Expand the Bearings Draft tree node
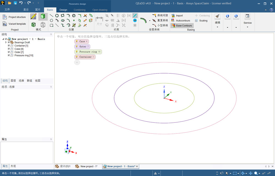 [6, 42]
